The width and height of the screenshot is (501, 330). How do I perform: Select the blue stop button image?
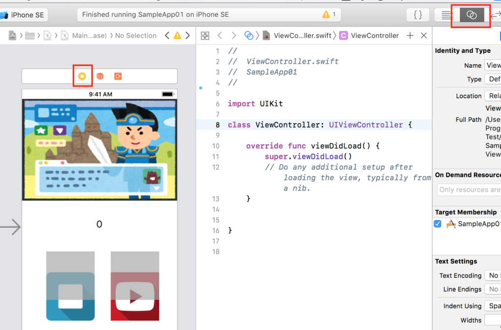click(x=70, y=286)
